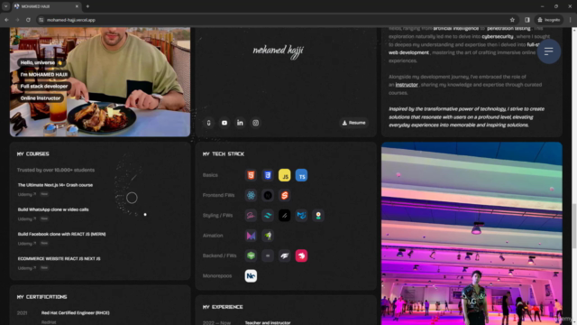Go back in browser history
Screen dimensions: 577x325
tap(6, 20)
